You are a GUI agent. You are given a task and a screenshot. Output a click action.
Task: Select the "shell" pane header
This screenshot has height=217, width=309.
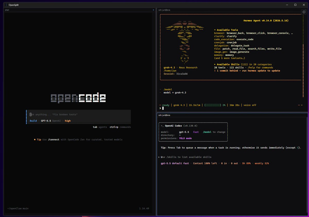79,10
